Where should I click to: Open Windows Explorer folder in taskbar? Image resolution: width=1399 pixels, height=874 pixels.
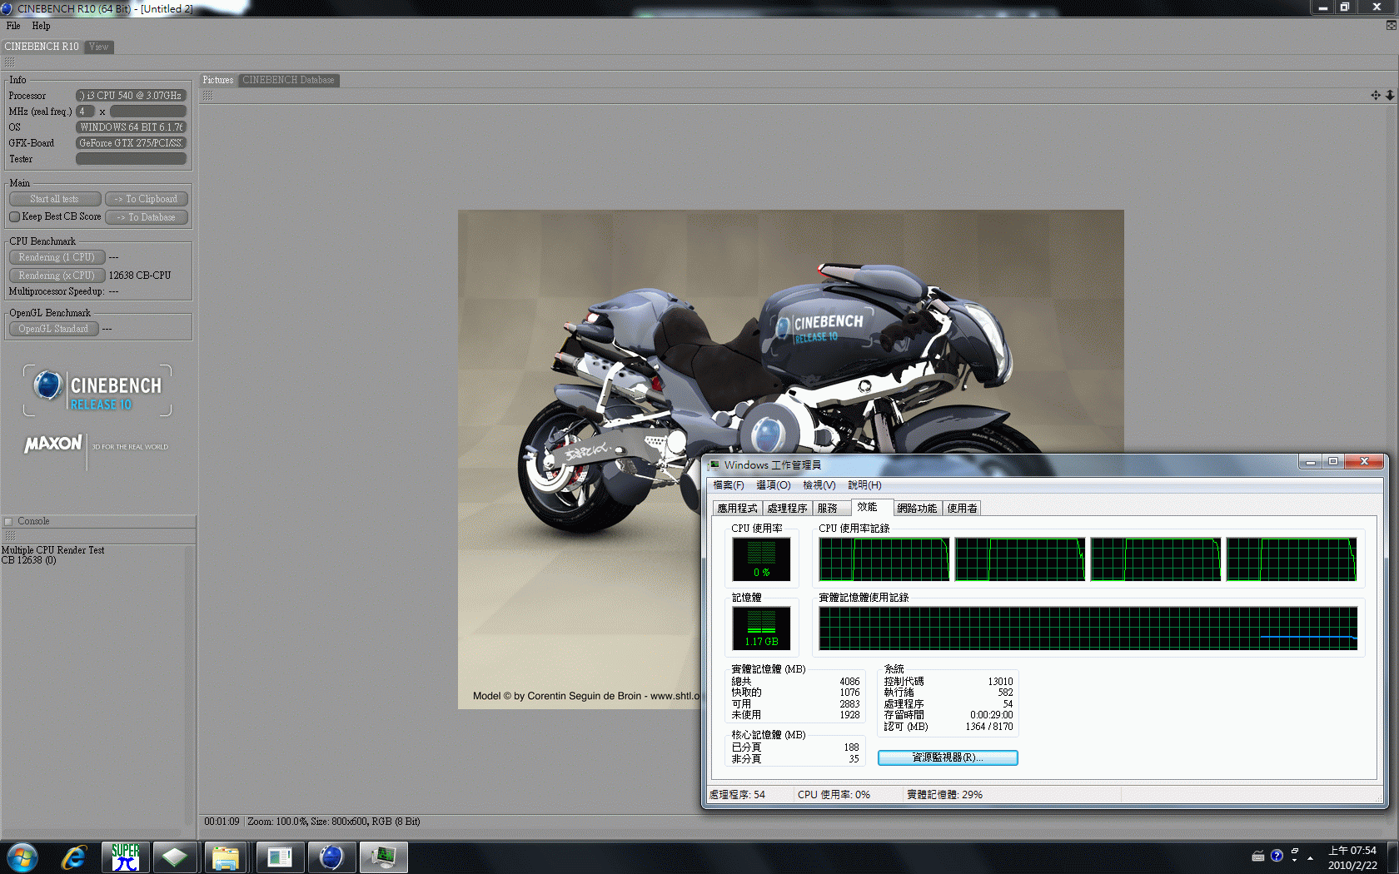coord(226,857)
